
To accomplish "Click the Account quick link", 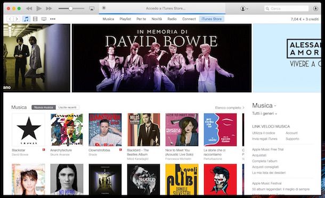I will 291,133.
